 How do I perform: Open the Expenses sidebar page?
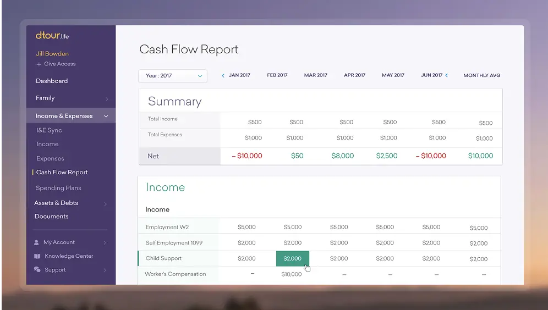[50, 158]
